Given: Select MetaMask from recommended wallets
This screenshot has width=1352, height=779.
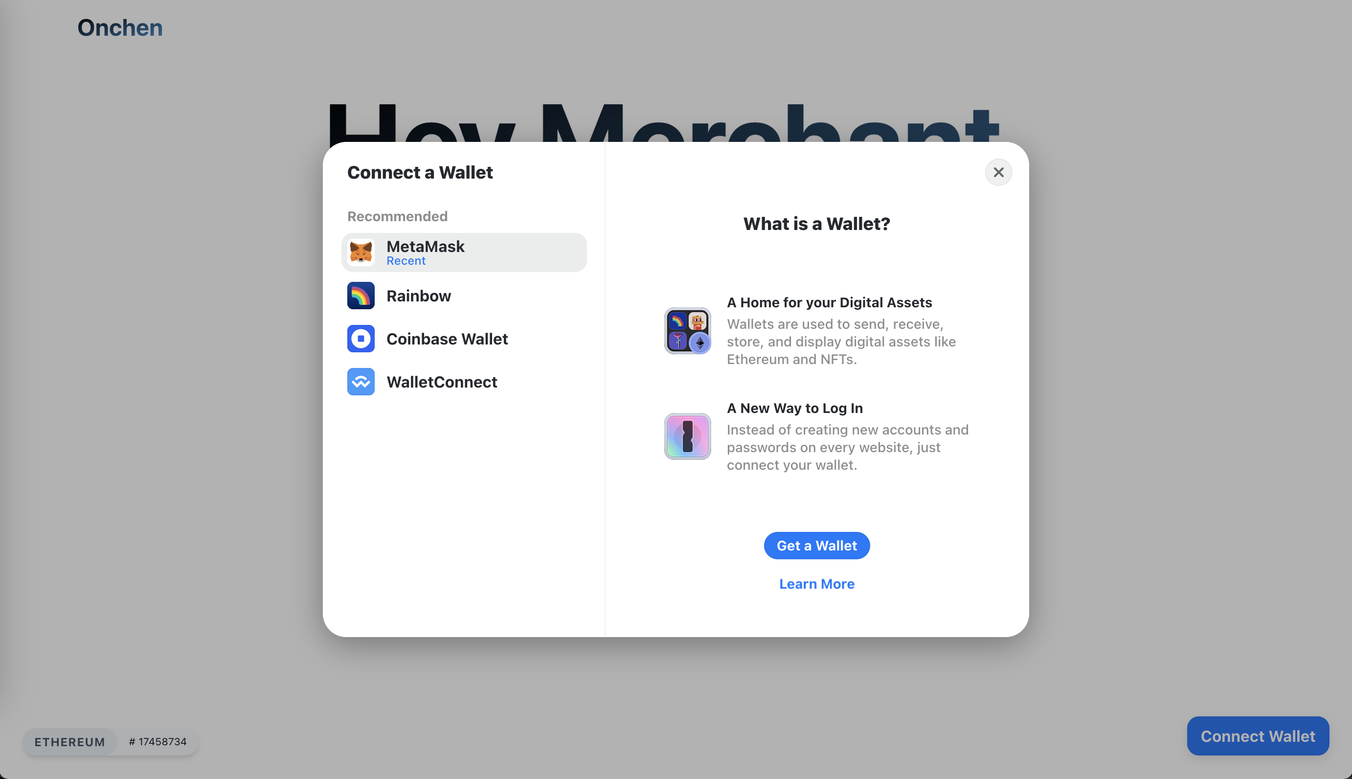Looking at the screenshot, I should coord(464,252).
